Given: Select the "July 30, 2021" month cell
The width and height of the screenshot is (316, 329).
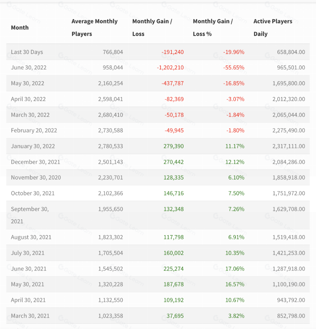Looking at the screenshot, I should coord(28,253).
